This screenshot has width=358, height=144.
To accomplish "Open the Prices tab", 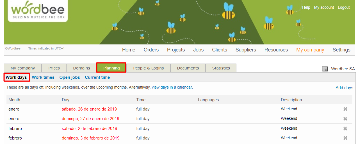I will tap(54, 68).
